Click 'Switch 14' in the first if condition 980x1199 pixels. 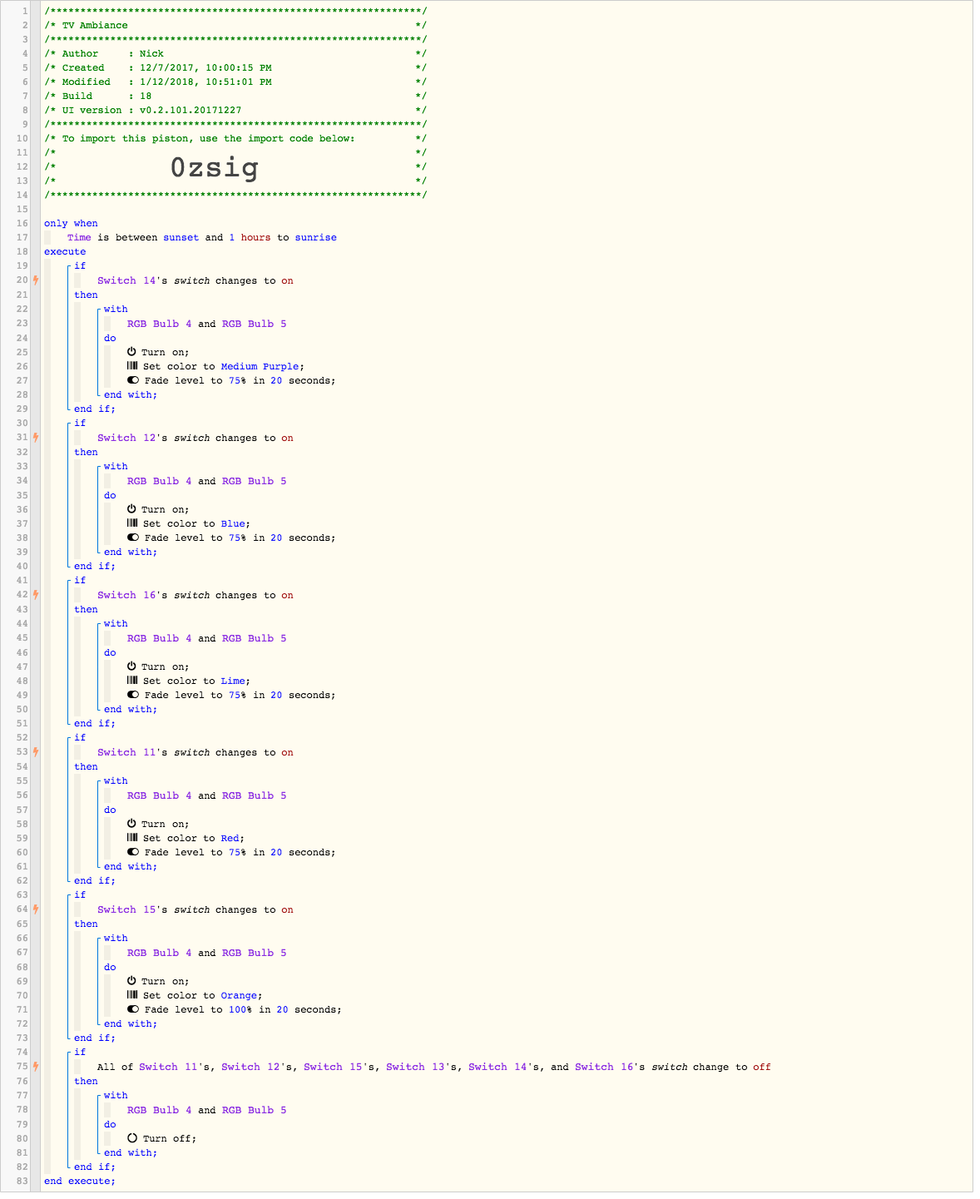click(x=127, y=280)
